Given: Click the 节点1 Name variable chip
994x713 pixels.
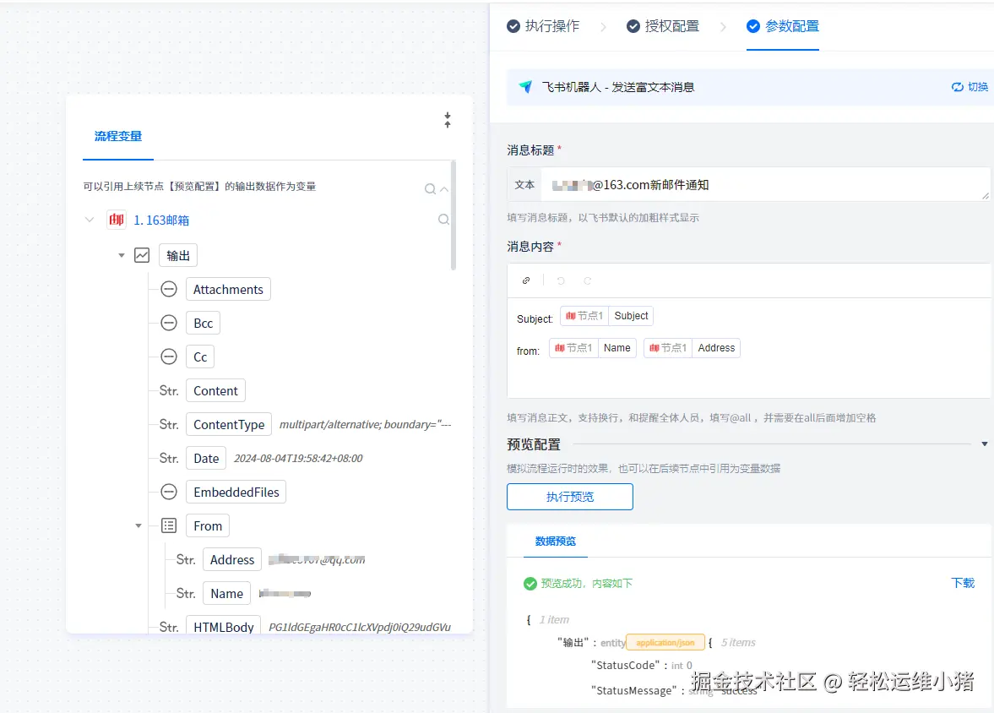Looking at the screenshot, I should tap(593, 347).
